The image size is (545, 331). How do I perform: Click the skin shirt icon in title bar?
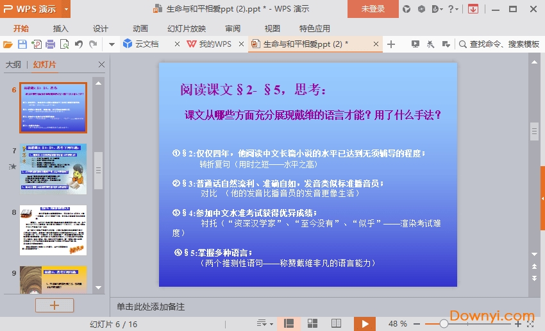pos(407,9)
